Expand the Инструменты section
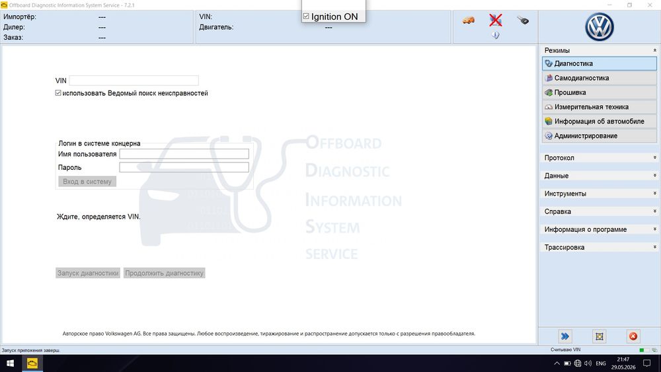This screenshot has width=661, height=372. pyautogui.click(x=654, y=194)
